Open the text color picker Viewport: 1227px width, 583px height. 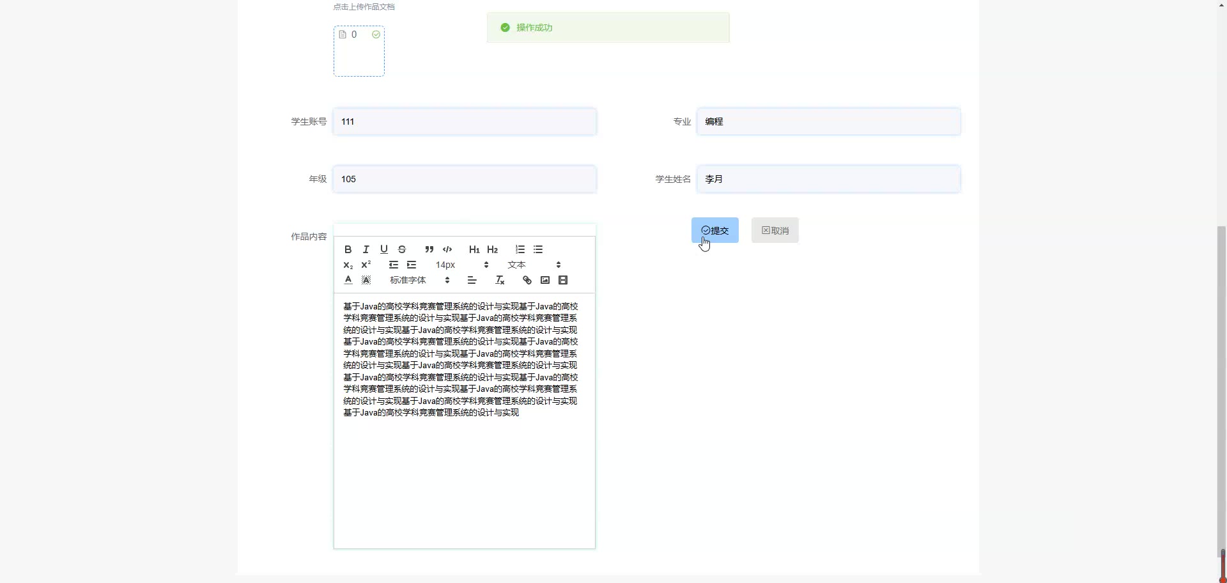[348, 280]
